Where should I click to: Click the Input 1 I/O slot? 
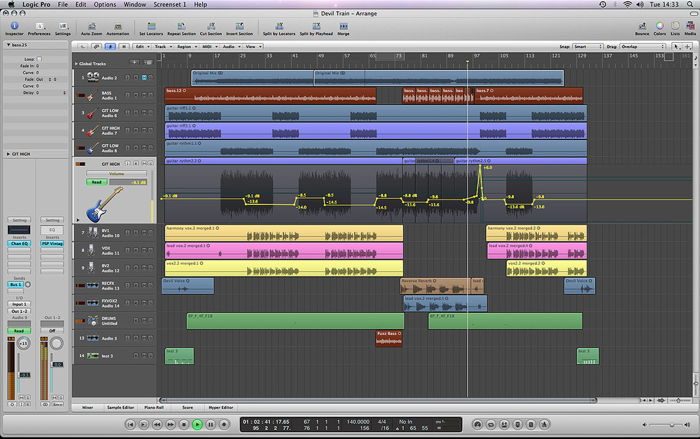coord(19,304)
